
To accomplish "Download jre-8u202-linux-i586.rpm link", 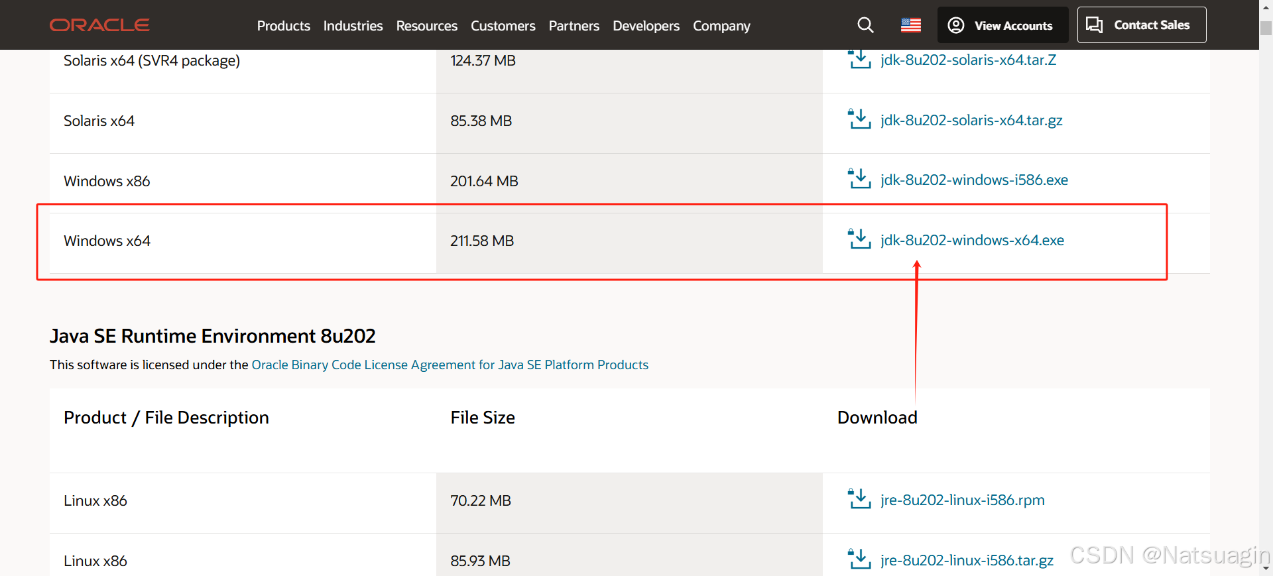I will tap(962, 500).
